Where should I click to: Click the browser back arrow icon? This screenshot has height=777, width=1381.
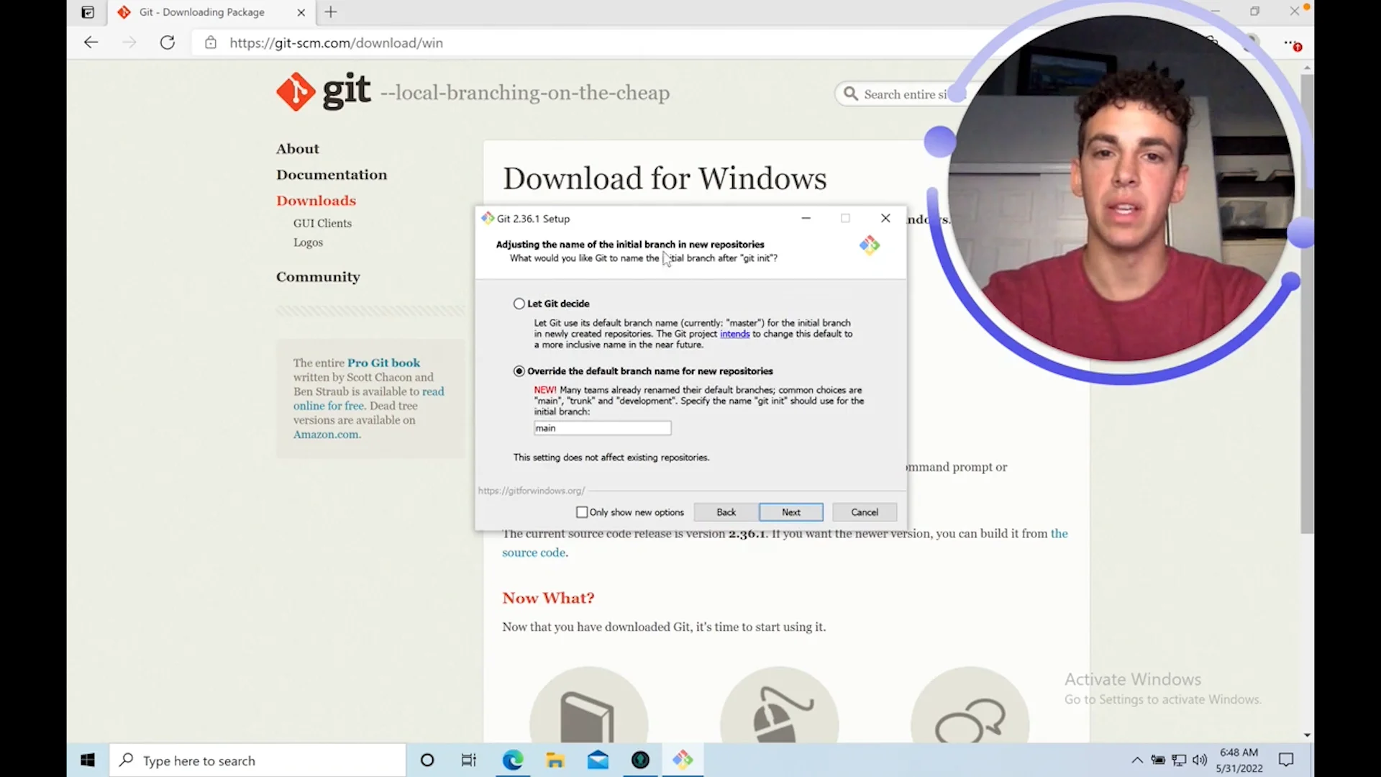coord(91,42)
